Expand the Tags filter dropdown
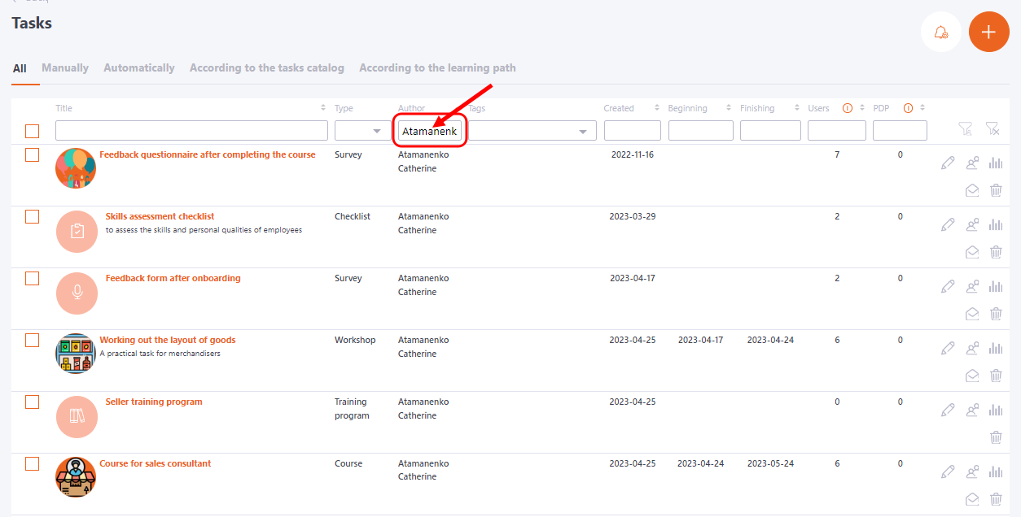Image resolution: width=1021 pixels, height=517 pixels. click(x=582, y=131)
